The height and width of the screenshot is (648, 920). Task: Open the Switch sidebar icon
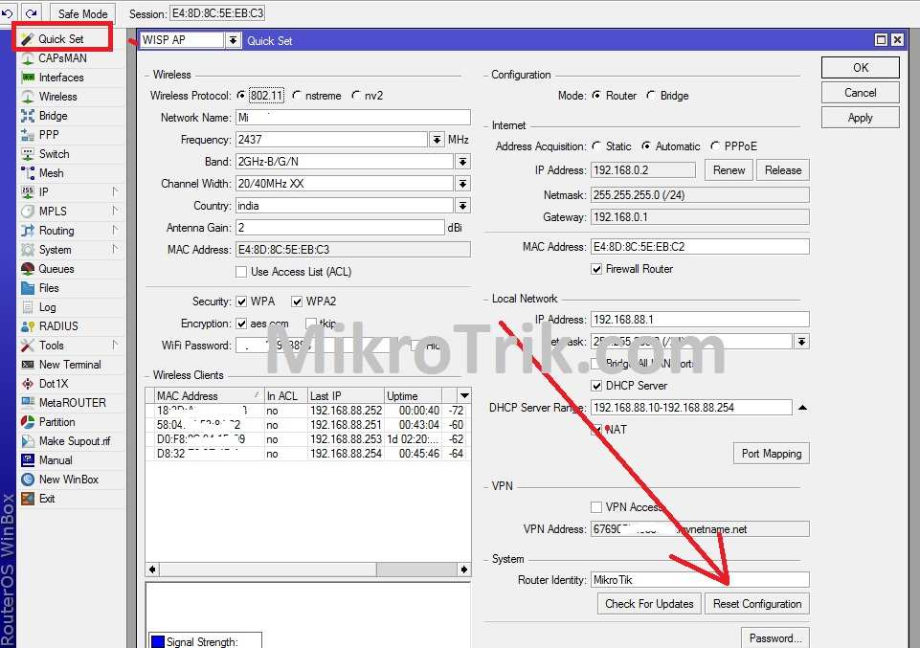pos(28,154)
